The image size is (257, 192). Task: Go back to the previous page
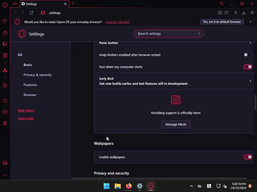pyautogui.click(x=15, y=13)
